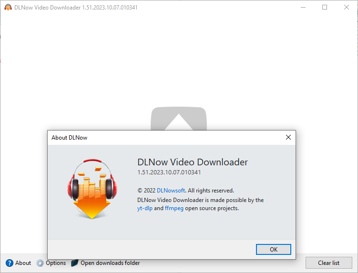Click the version text 1.51.2023.10.07.010341 in the dialog

click(169, 172)
